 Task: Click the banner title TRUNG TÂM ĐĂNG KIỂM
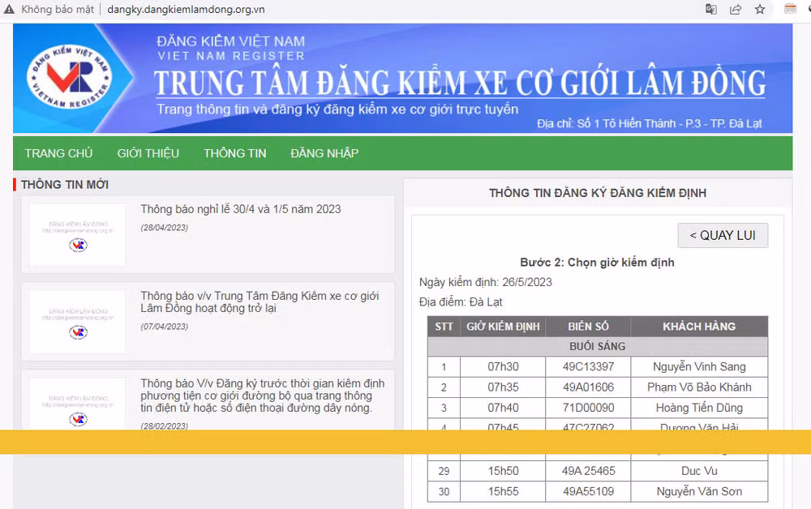[460, 83]
